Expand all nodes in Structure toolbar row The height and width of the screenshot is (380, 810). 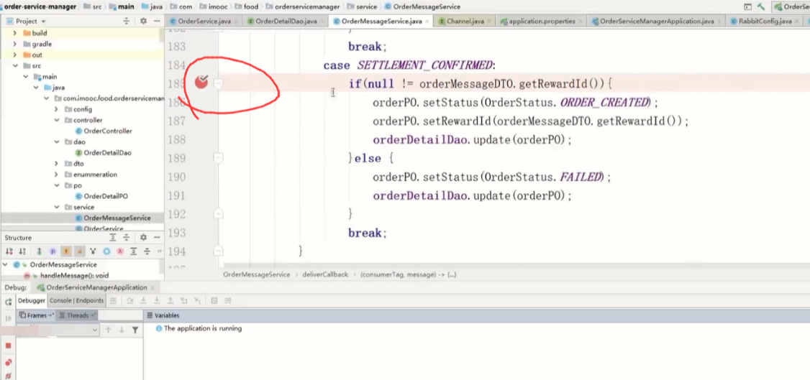pos(133,251)
